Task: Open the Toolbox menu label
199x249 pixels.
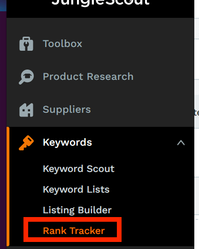Action: [x=62, y=44]
